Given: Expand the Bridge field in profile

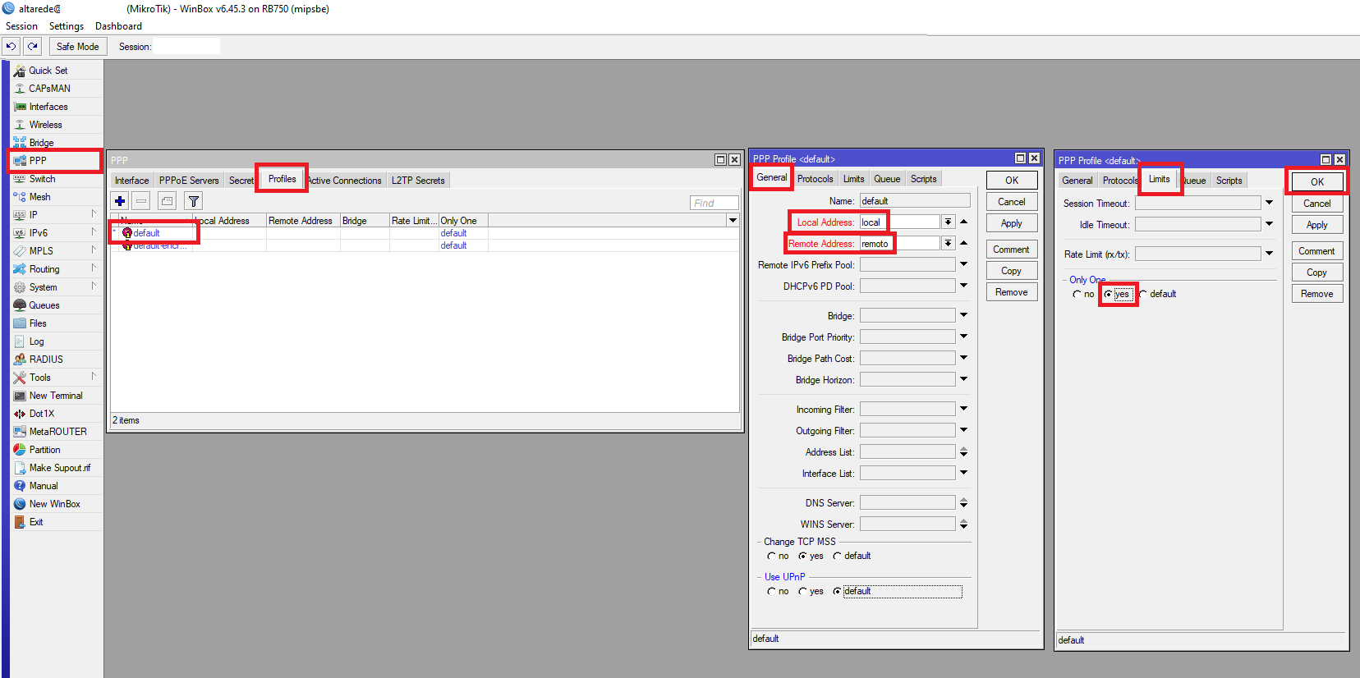Looking at the screenshot, I should (964, 315).
